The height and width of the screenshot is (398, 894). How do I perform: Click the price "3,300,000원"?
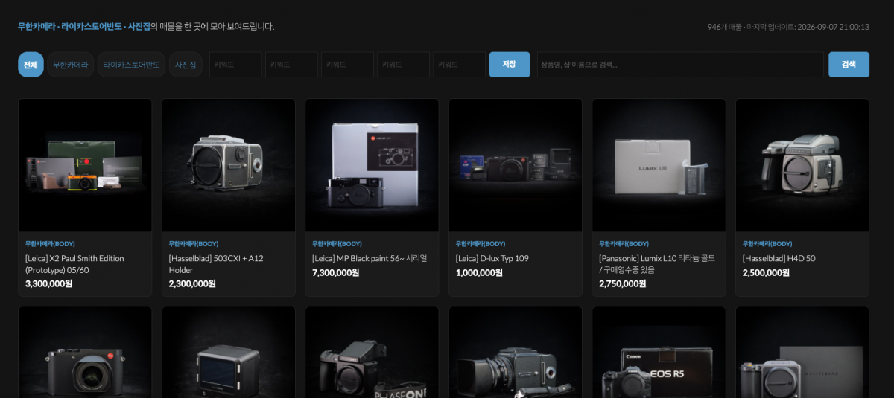click(49, 283)
